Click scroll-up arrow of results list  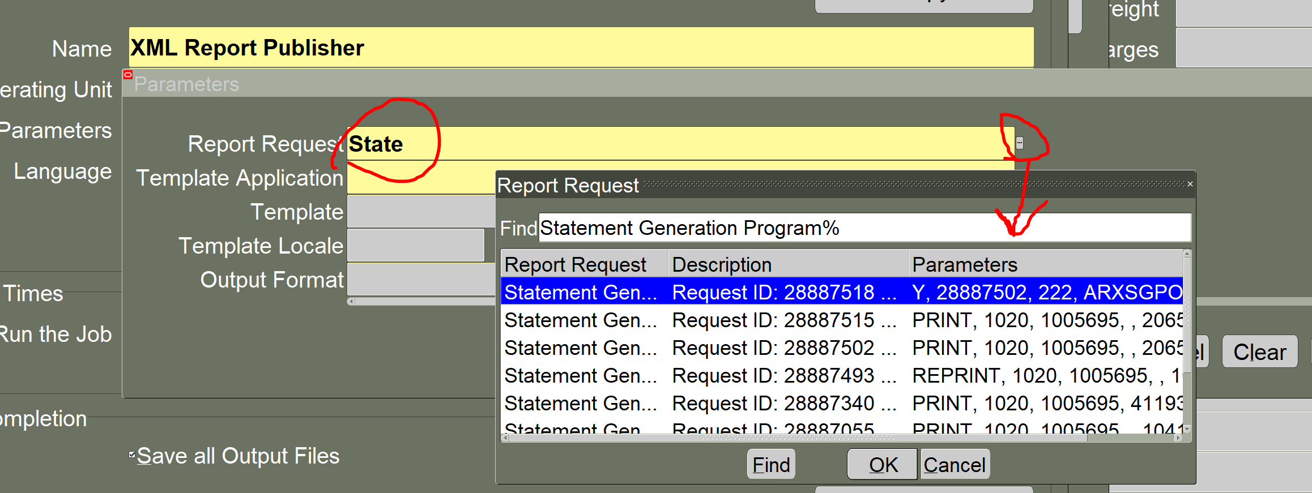(x=1187, y=254)
